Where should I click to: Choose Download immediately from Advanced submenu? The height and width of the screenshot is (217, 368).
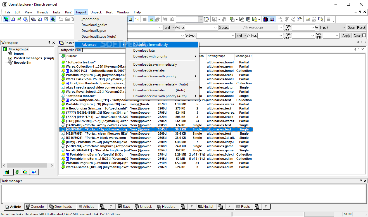coord(162,45)
